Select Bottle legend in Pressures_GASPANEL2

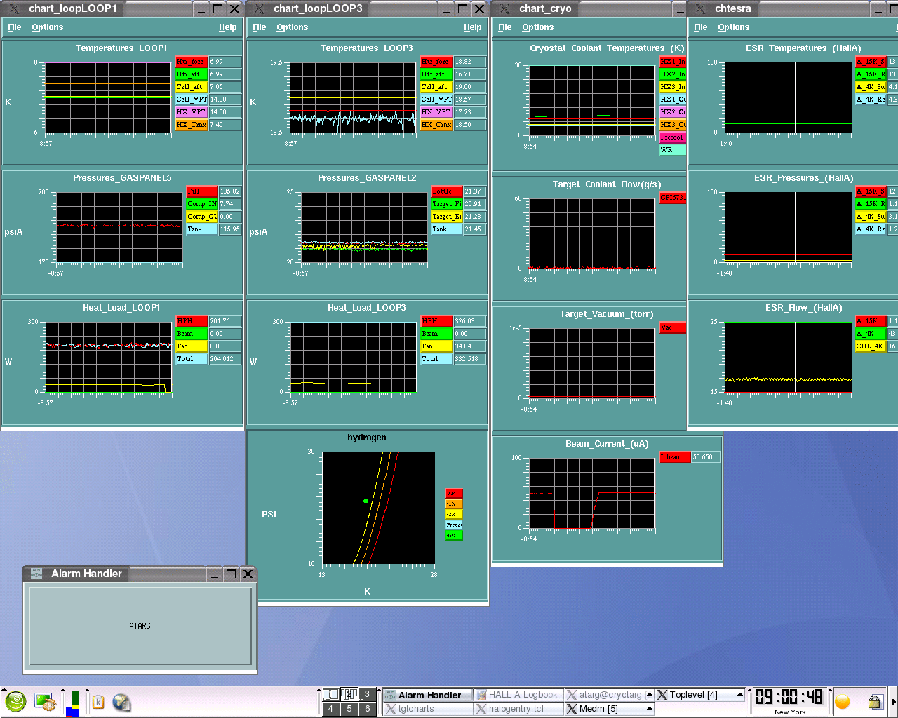447,191
